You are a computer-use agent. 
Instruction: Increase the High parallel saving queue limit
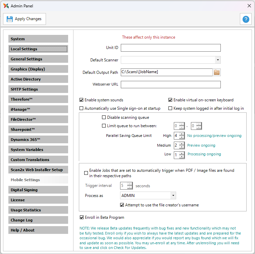(182, 134)
